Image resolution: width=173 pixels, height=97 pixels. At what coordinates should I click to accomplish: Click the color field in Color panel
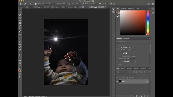tap(133, 23)
